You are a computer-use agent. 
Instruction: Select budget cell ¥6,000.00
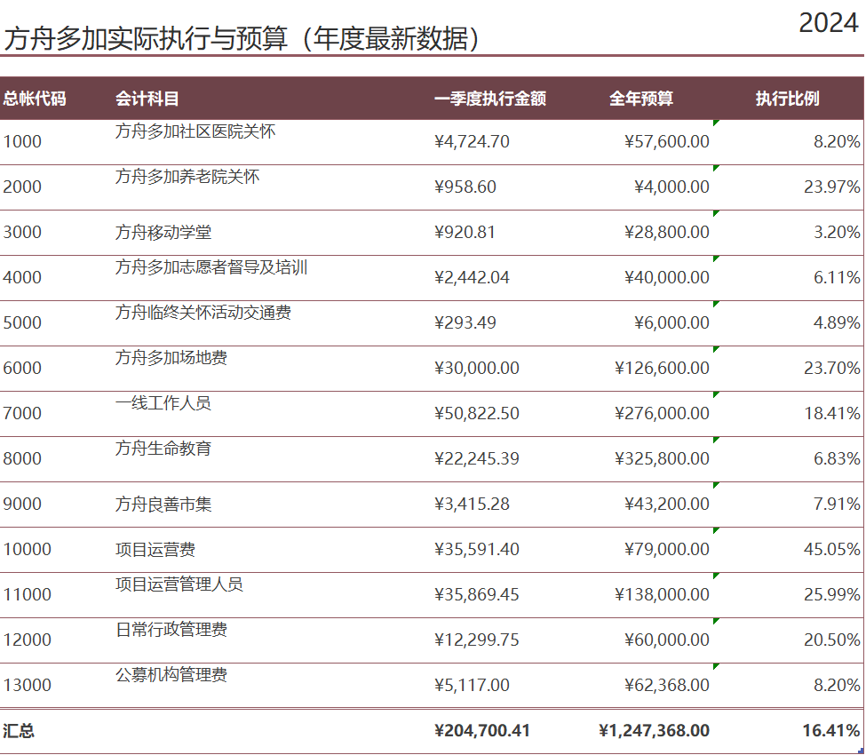671,322
